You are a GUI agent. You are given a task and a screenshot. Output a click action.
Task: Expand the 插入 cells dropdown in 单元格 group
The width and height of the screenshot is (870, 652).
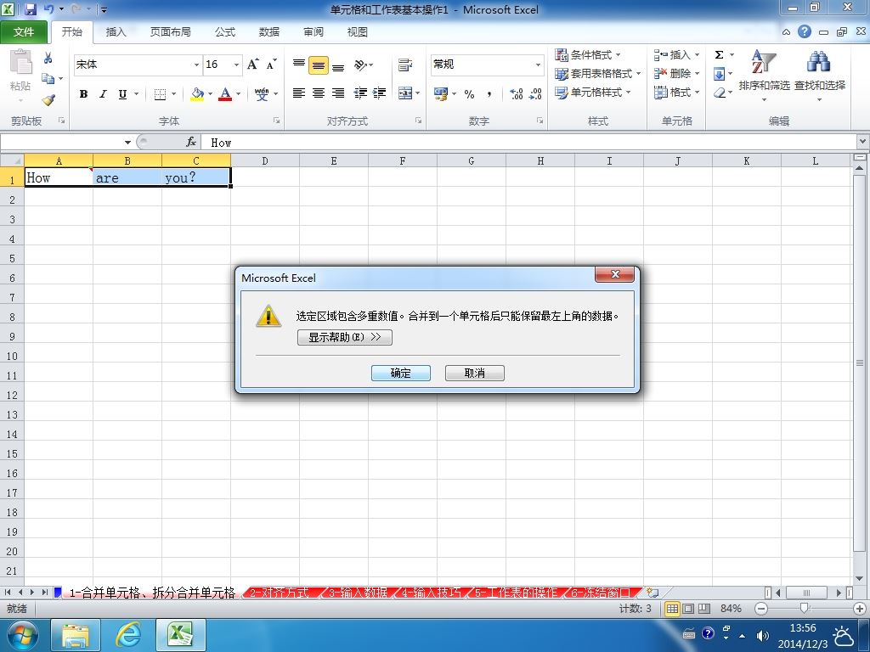point(697,55)
